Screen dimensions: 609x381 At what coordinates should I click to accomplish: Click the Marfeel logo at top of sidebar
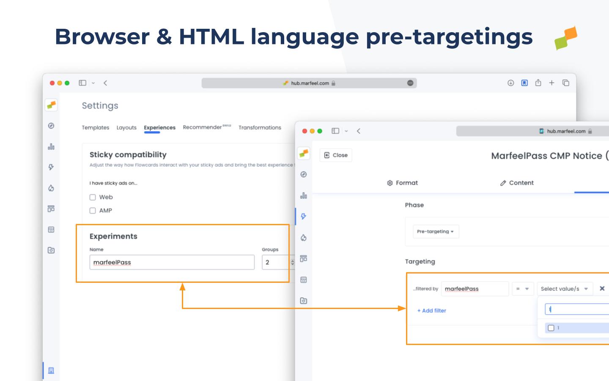point(51,105)
